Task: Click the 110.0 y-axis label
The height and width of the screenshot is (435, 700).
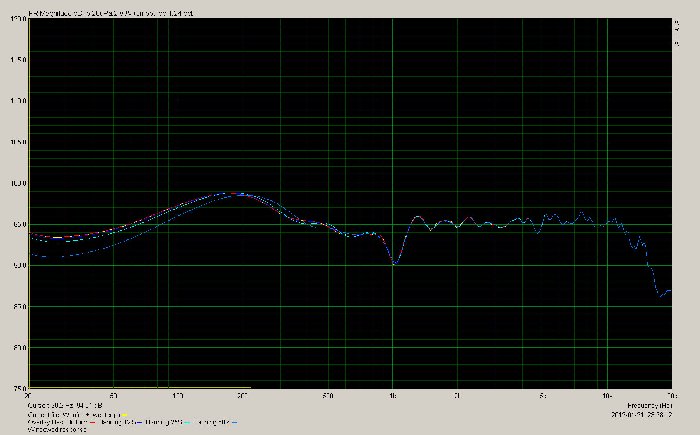Action: click(18, 101)
